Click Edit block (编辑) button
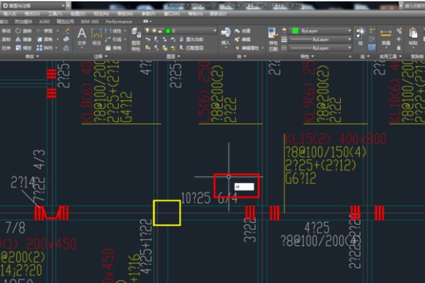Viewport: 425px width, 283px height. click(243, 40)
